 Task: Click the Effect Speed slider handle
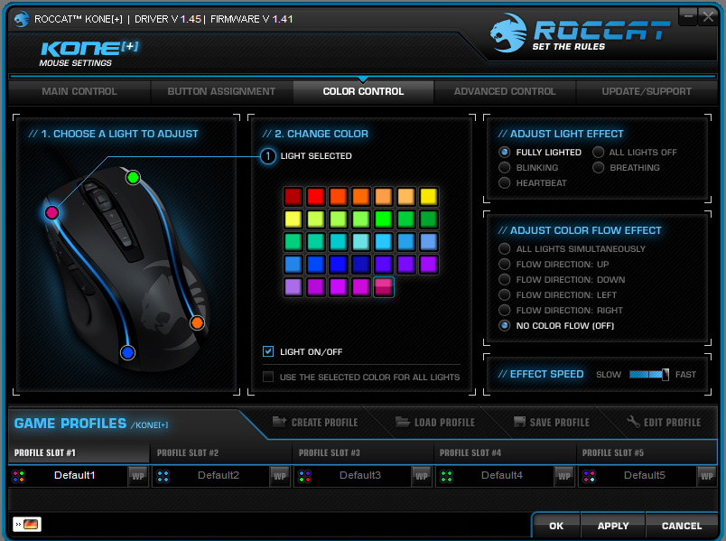point(665,374)
